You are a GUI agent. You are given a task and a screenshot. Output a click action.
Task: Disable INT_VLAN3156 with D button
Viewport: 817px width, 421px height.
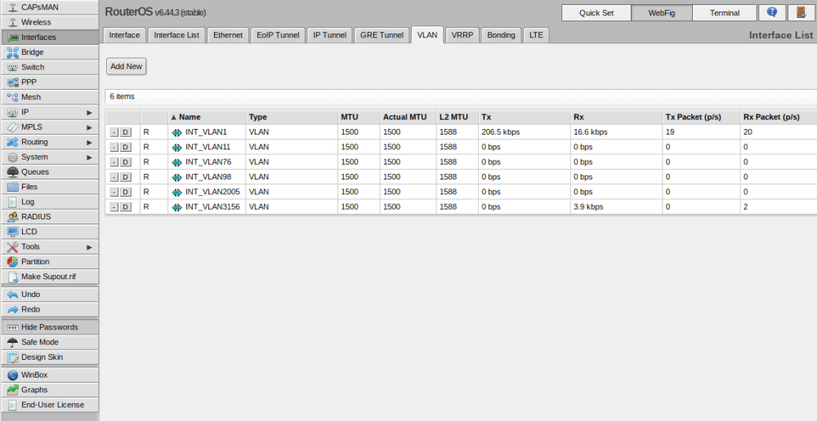point(126,207)
